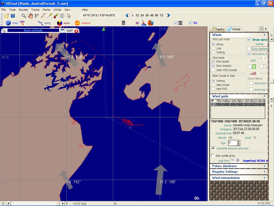The height and width of the screenshot is (206, 274).
Task: Uncheck the Wind speed checkbox
Action: click(213, 61)
